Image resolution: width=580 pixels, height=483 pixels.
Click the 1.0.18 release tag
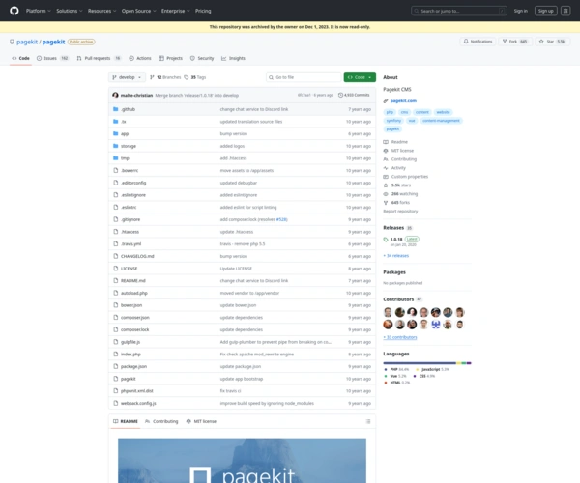tap(396, 238)
